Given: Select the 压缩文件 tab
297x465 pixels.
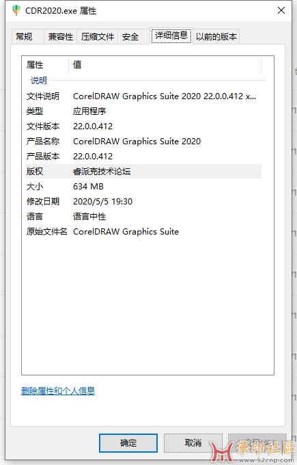Looking at the screenshot, I should point(98,37).
